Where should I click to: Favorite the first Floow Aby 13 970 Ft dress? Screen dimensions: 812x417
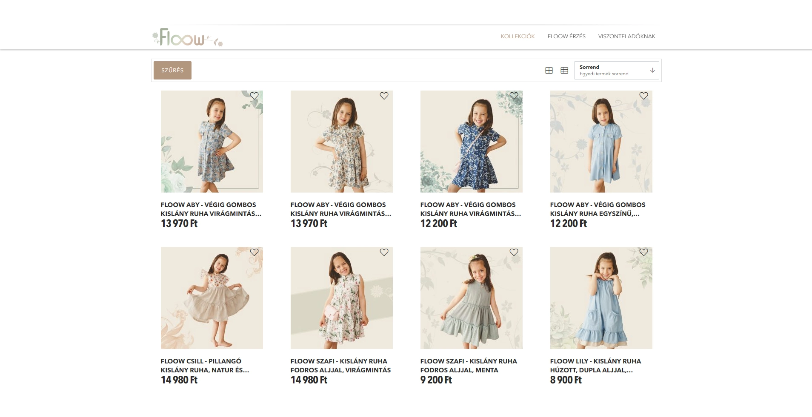click(x=254, y=96)
